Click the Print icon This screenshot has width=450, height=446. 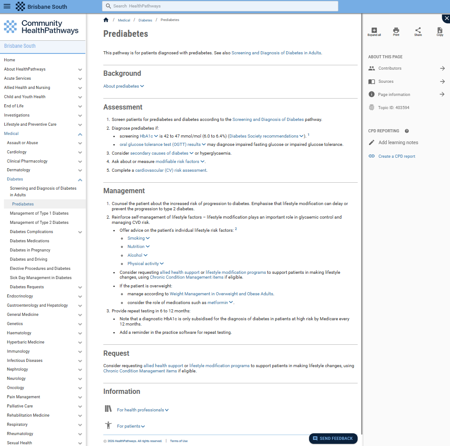tap(396, 31)
